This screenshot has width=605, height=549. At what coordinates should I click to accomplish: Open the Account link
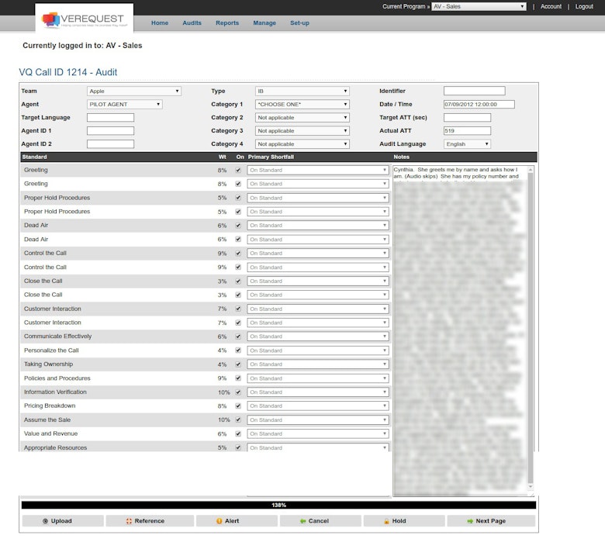click(551, 6)
